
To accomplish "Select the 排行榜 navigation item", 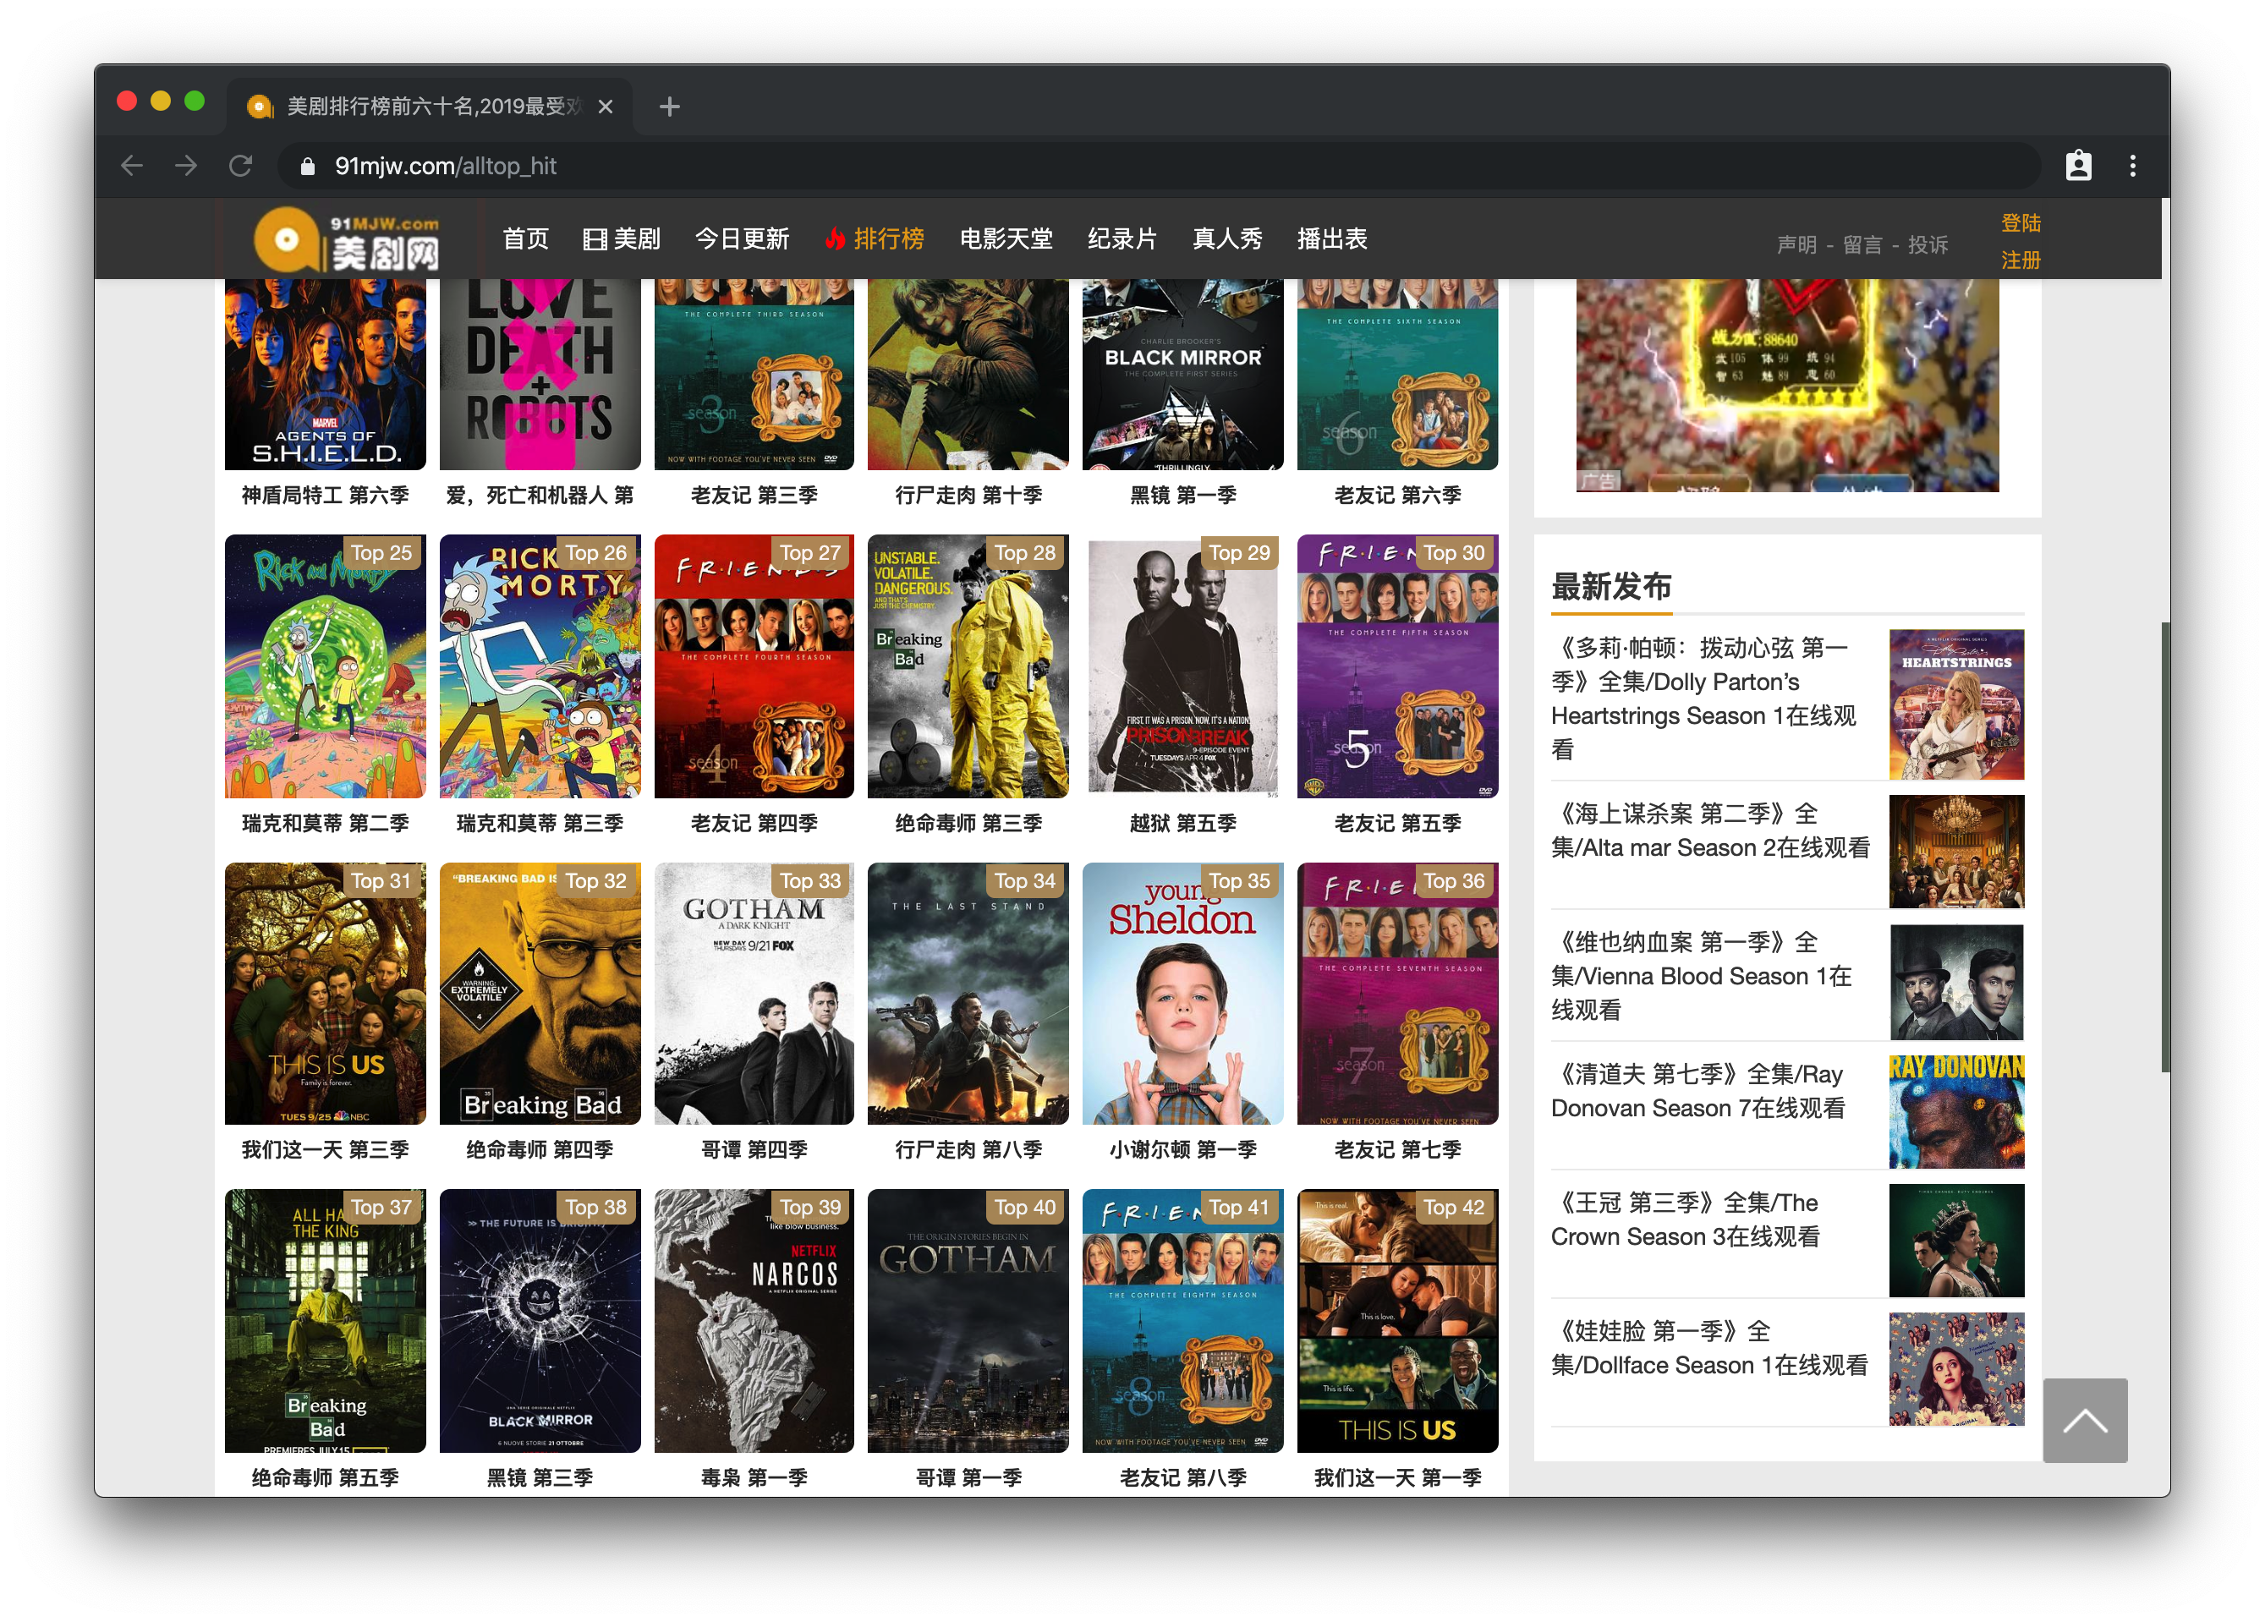I will [x=874, y=238].
